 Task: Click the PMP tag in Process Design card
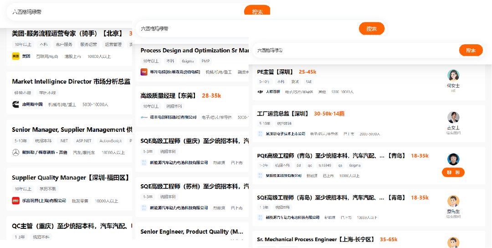pos(206,61)
